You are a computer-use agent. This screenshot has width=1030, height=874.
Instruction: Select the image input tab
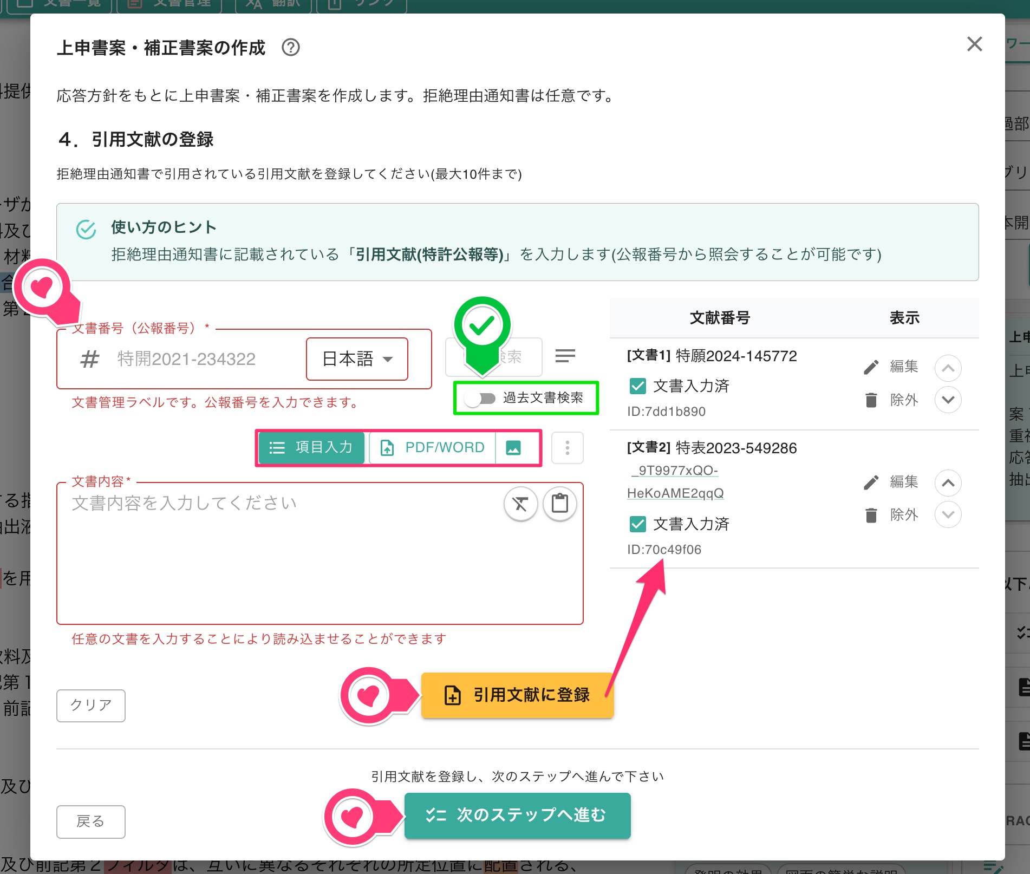click(513, 448)
